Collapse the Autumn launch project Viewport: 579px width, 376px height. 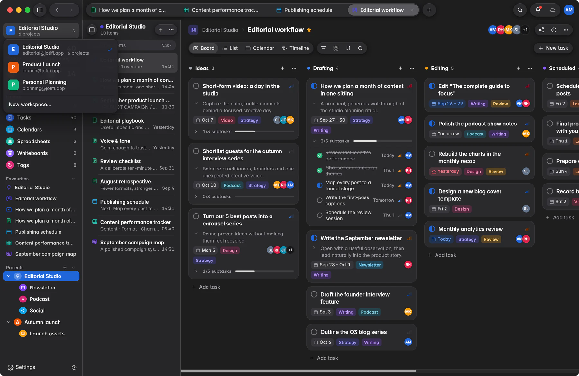[9, 322]
